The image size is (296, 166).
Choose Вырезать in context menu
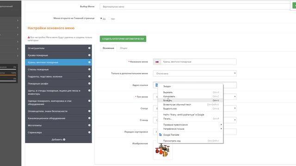pos(191,92)
